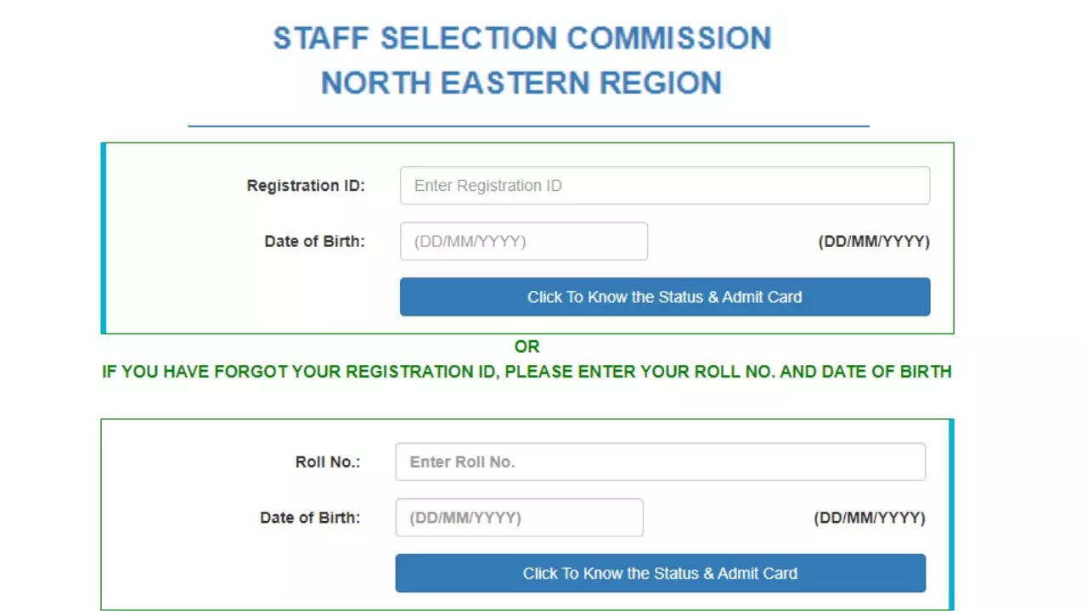The image size is (1087, 611).
Task: Click the teal right border of Roll No. form
Action: coord(952,514)
